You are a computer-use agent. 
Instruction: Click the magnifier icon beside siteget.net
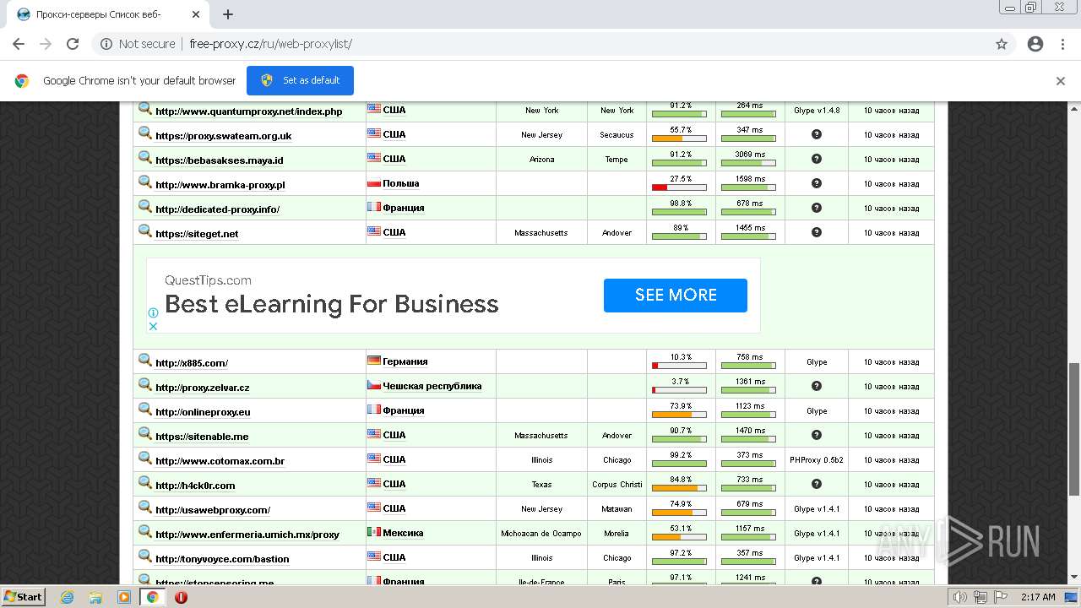coord(145,231)
